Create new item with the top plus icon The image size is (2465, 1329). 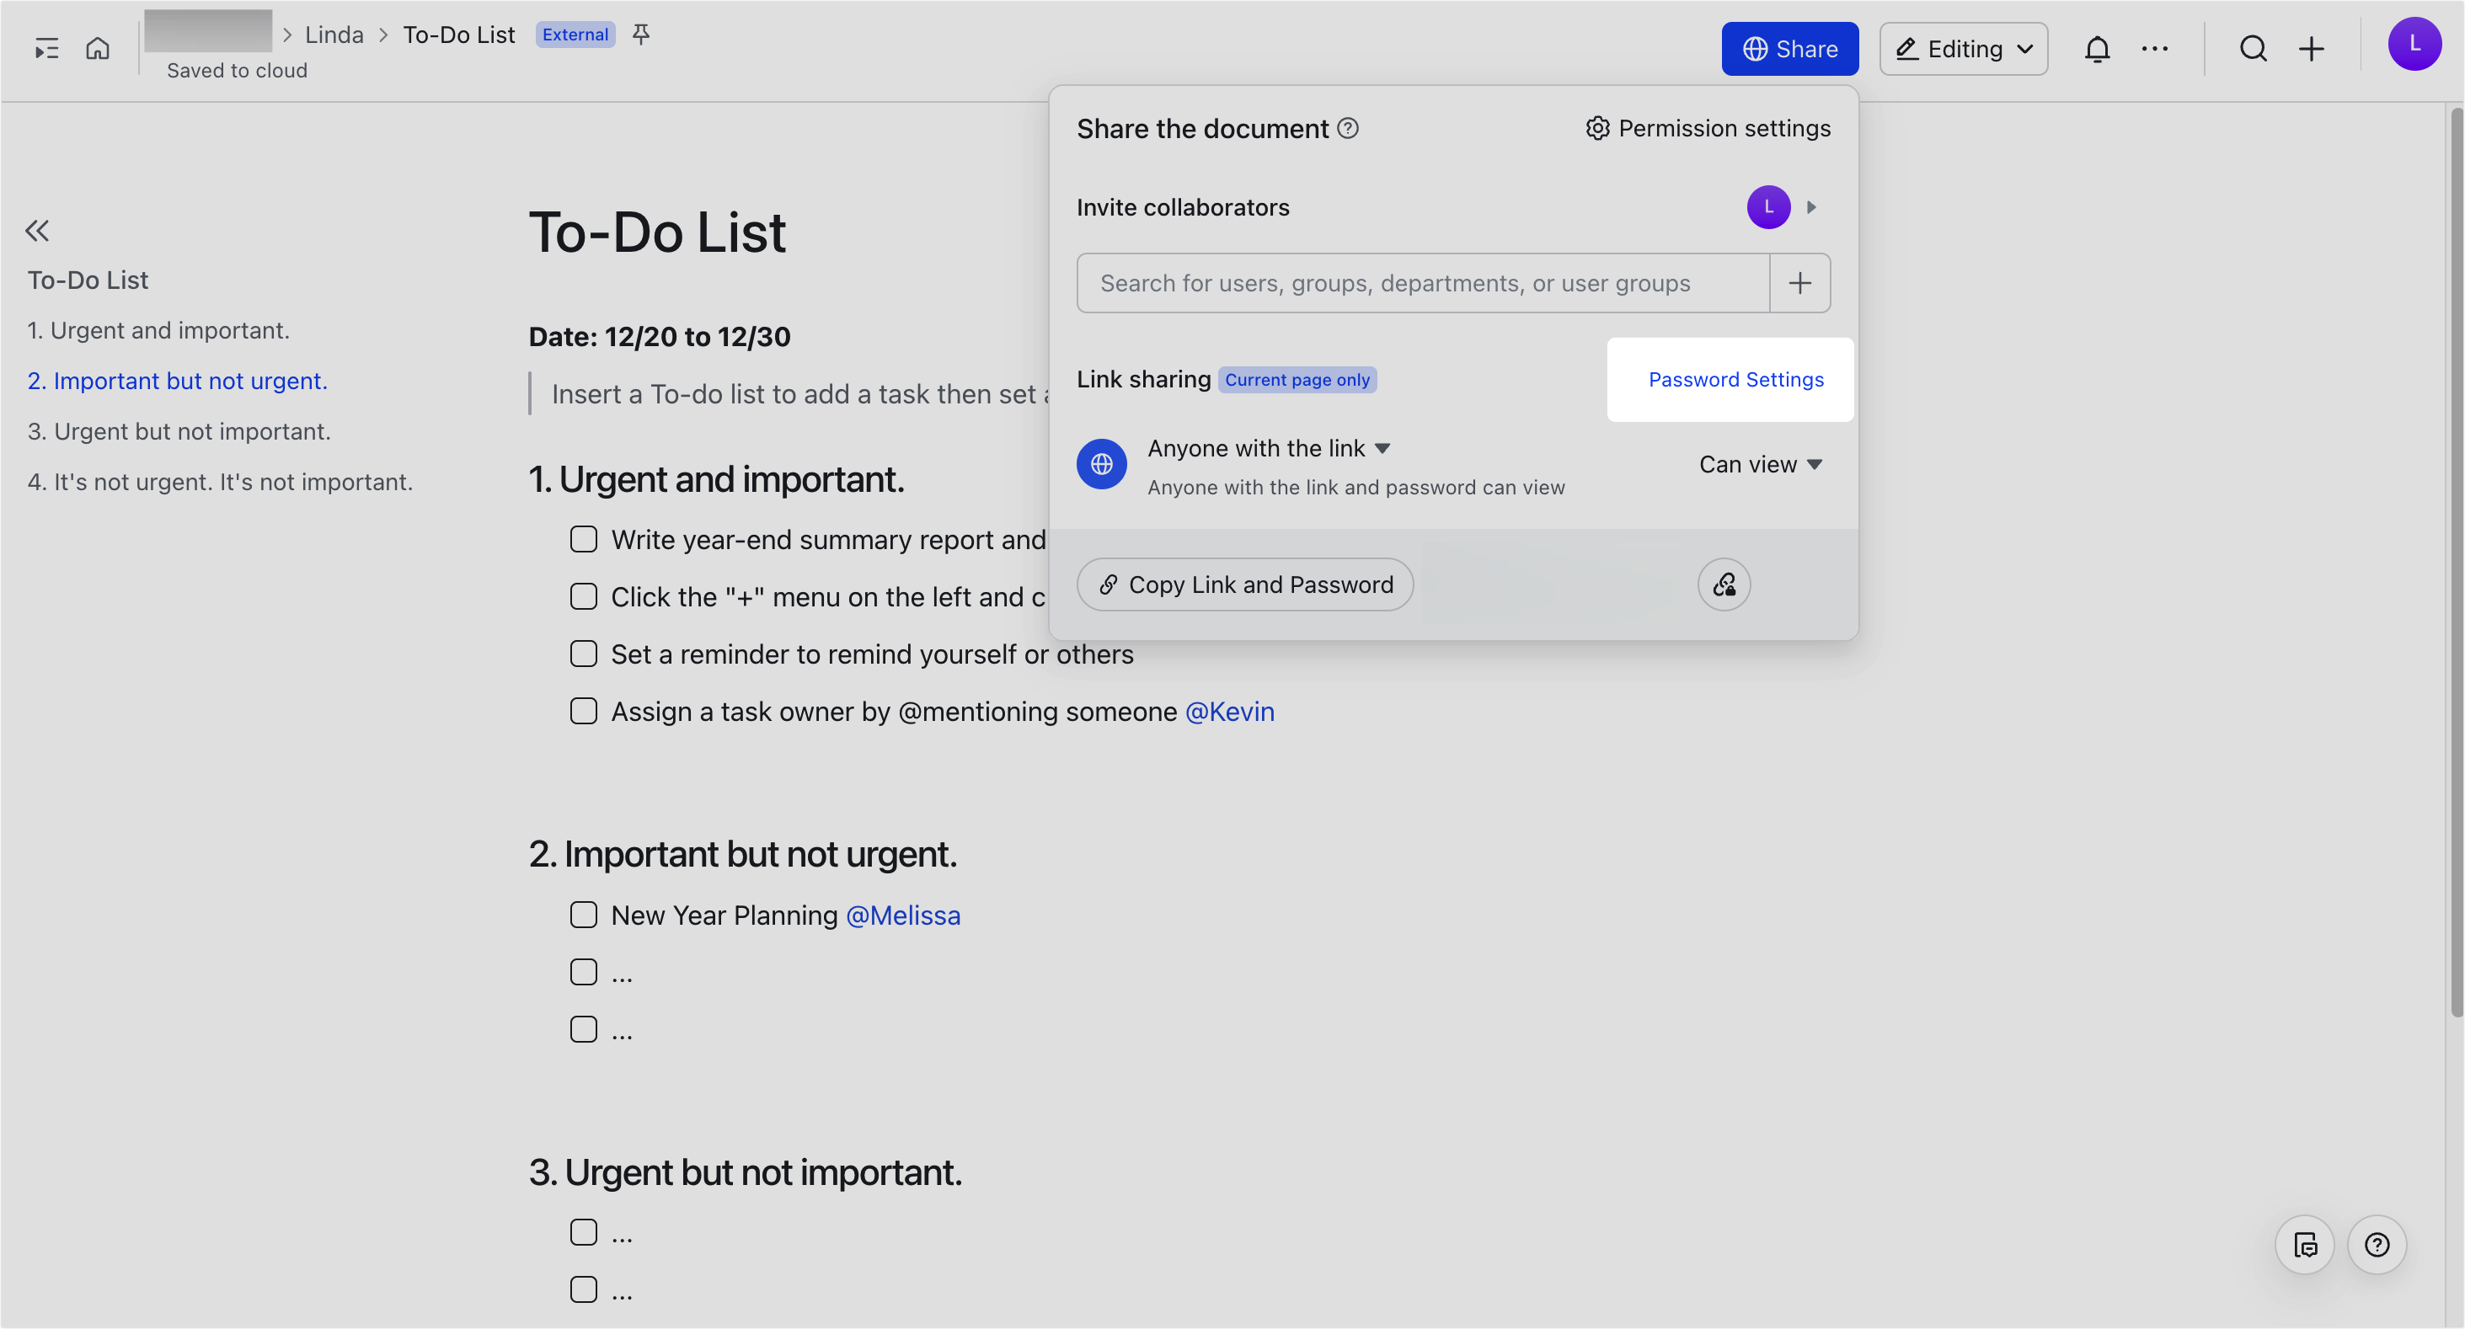coord(2311,49)
